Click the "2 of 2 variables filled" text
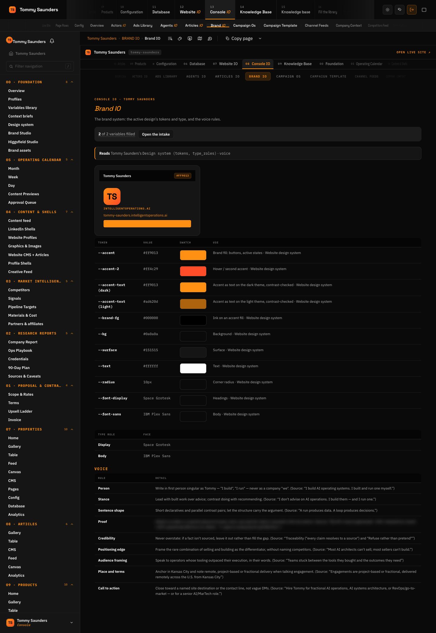Image resolution: width=436 pixels, height=633 pixels. tap(117, 134)
